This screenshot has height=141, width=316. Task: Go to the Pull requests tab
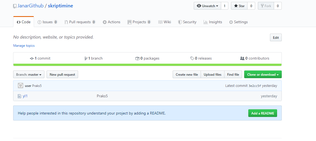80,22
